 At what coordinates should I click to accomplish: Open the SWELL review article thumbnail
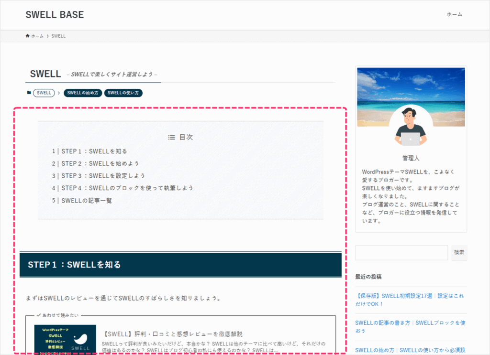(x=65, y=339)
